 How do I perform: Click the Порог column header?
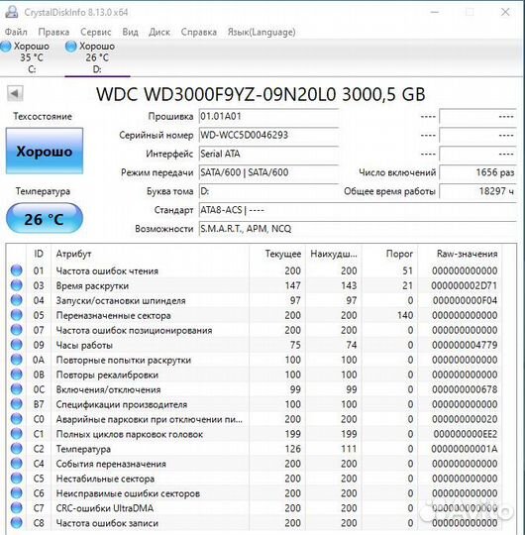tap(389, 254)
